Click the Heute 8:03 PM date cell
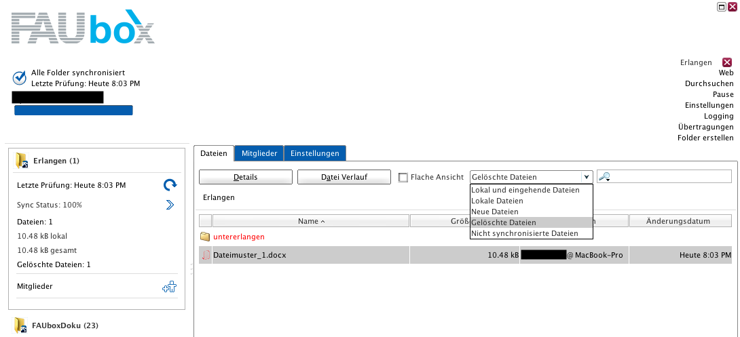The height and width of the screenshot is (337, 740). [680, 255]
